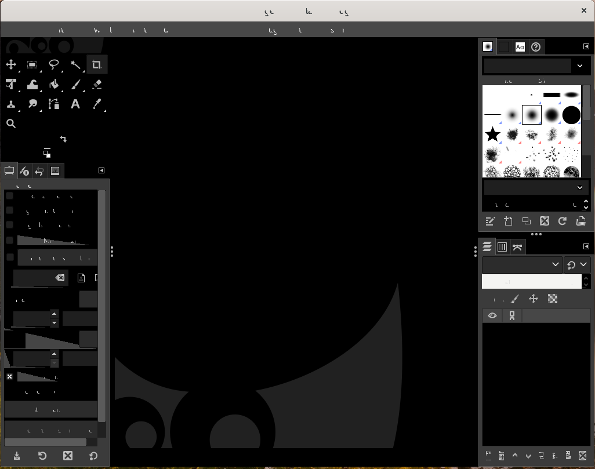Screen dimensions: 595x469
Task: Open the brush tag dropdown below brush grid
Action: [580, 187]
